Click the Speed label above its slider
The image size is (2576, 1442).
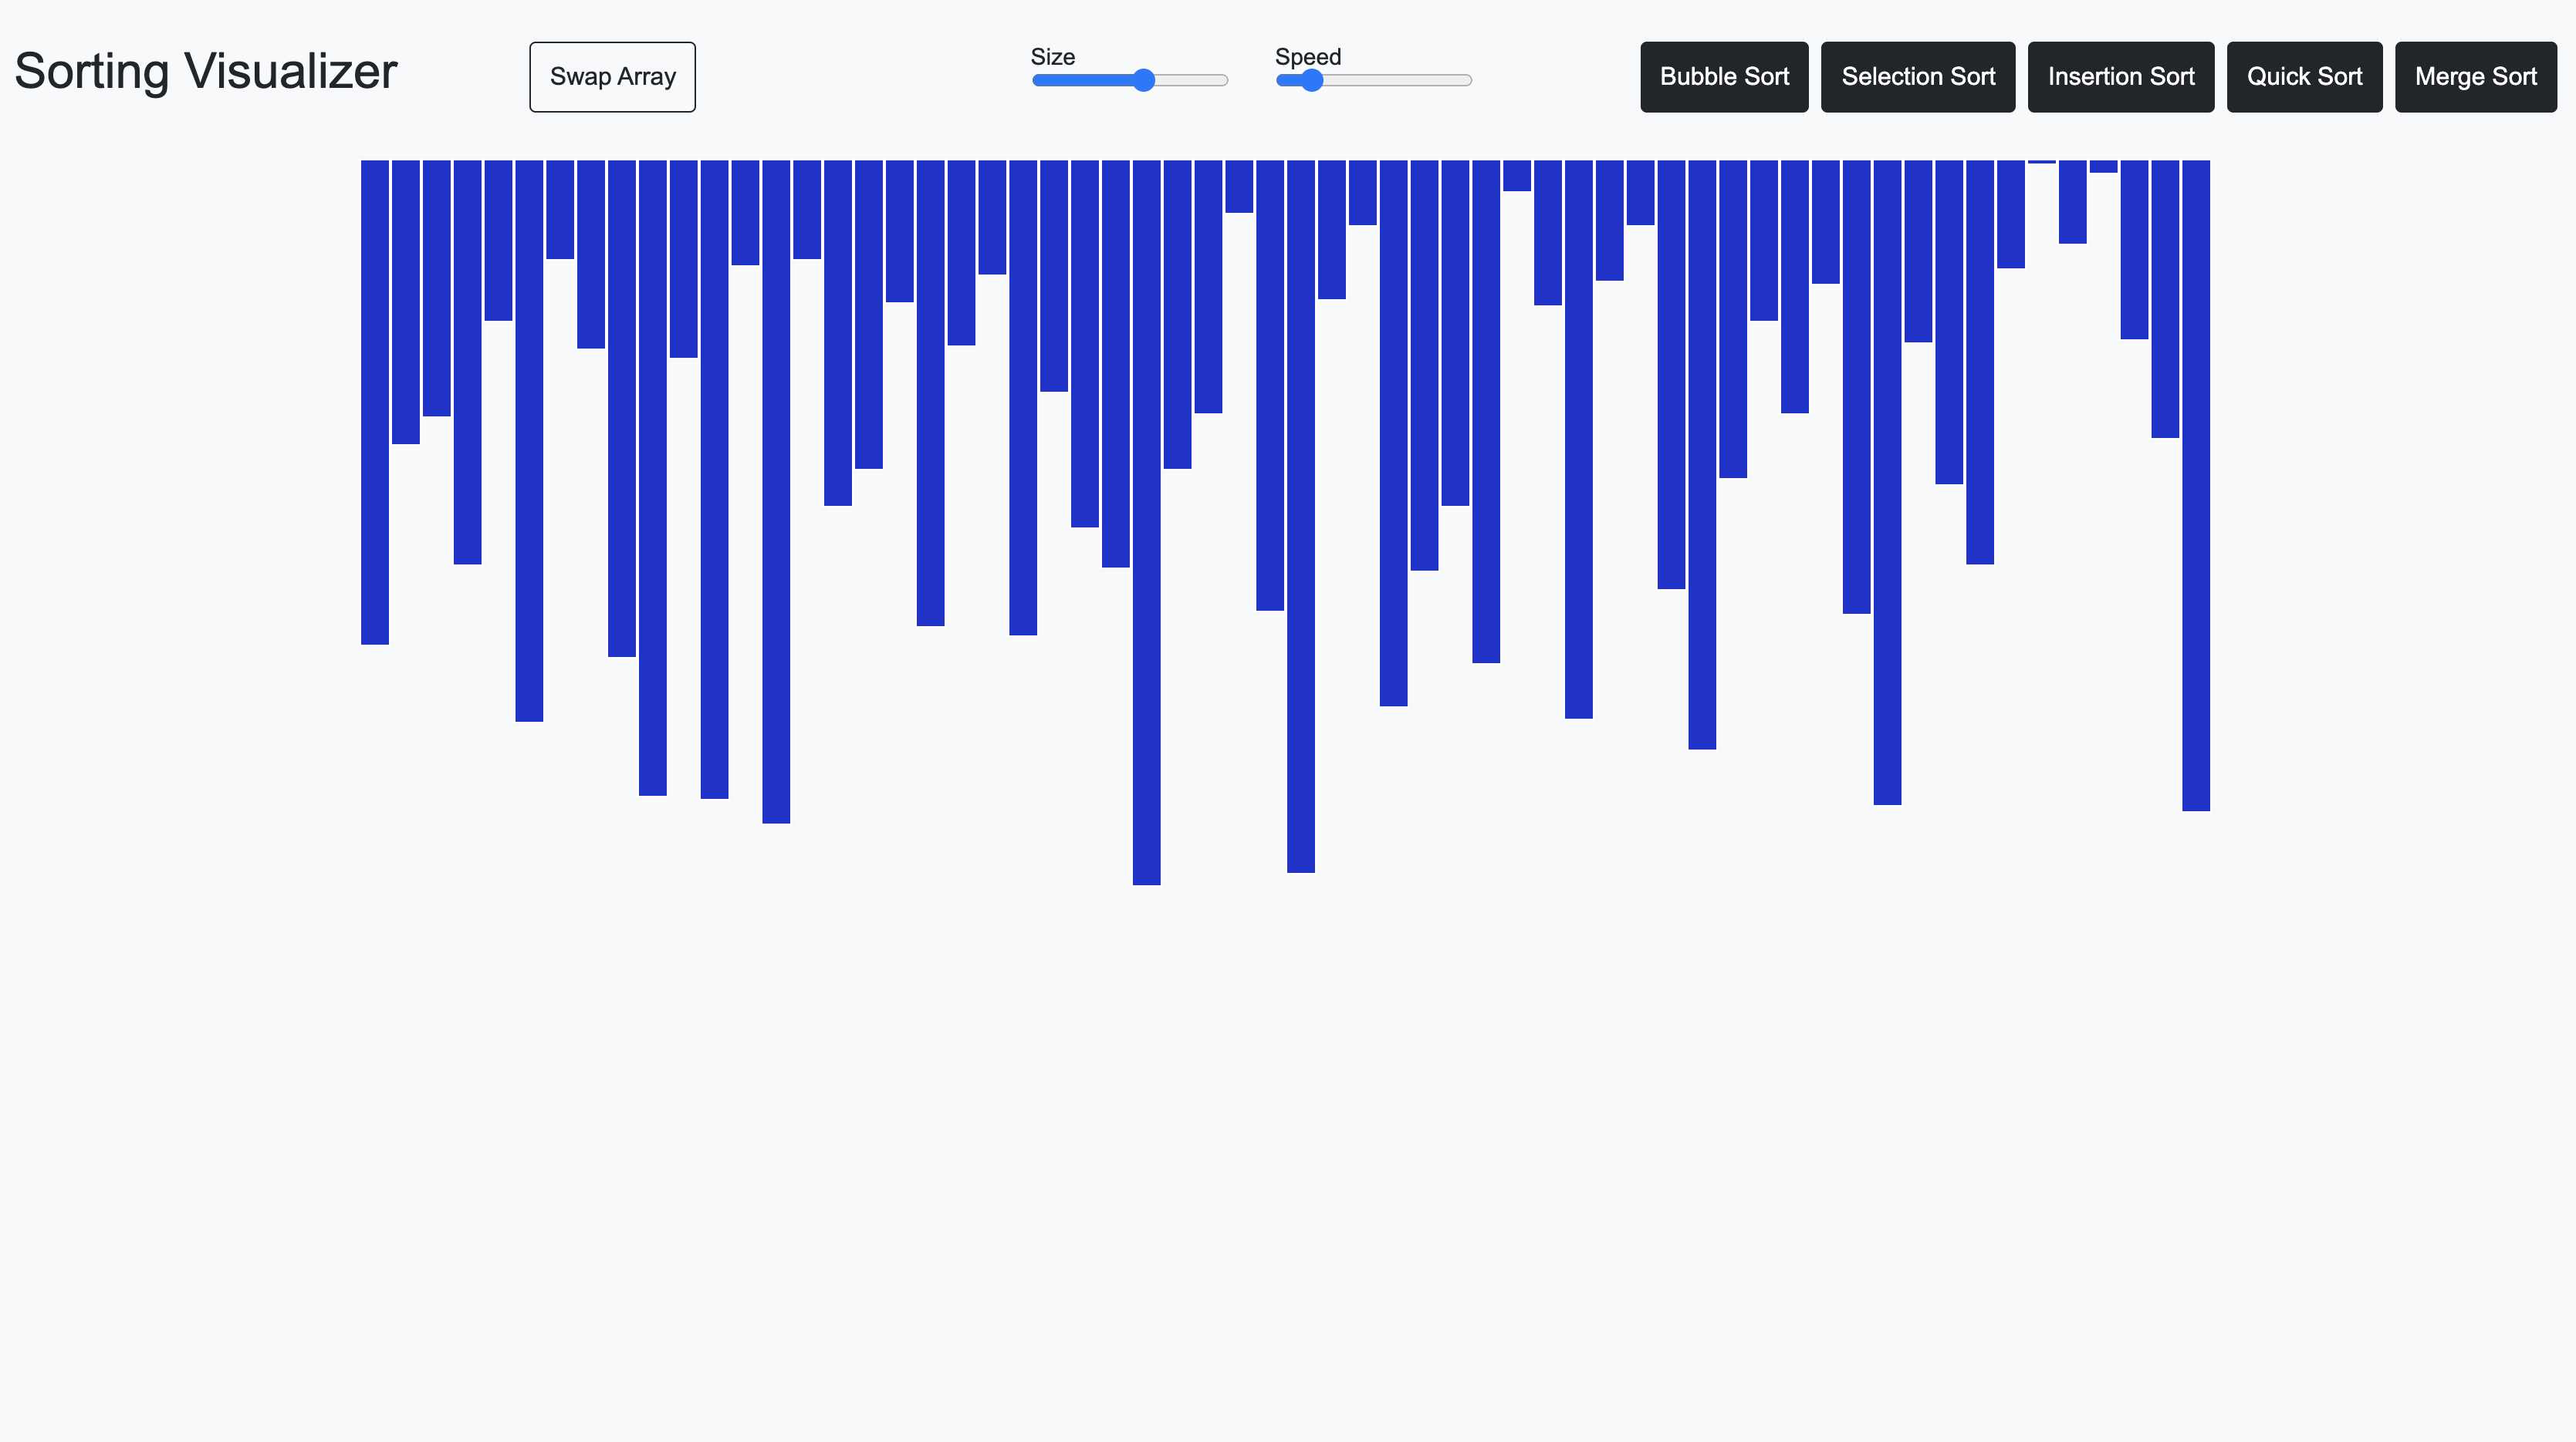point(1308,57)
